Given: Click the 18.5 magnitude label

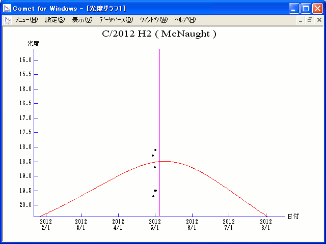Looking at the screenshot, I should pos(25,162).
